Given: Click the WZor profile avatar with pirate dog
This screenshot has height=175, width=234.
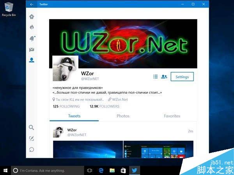Looking at the screenshot, I should click(66, 68).
